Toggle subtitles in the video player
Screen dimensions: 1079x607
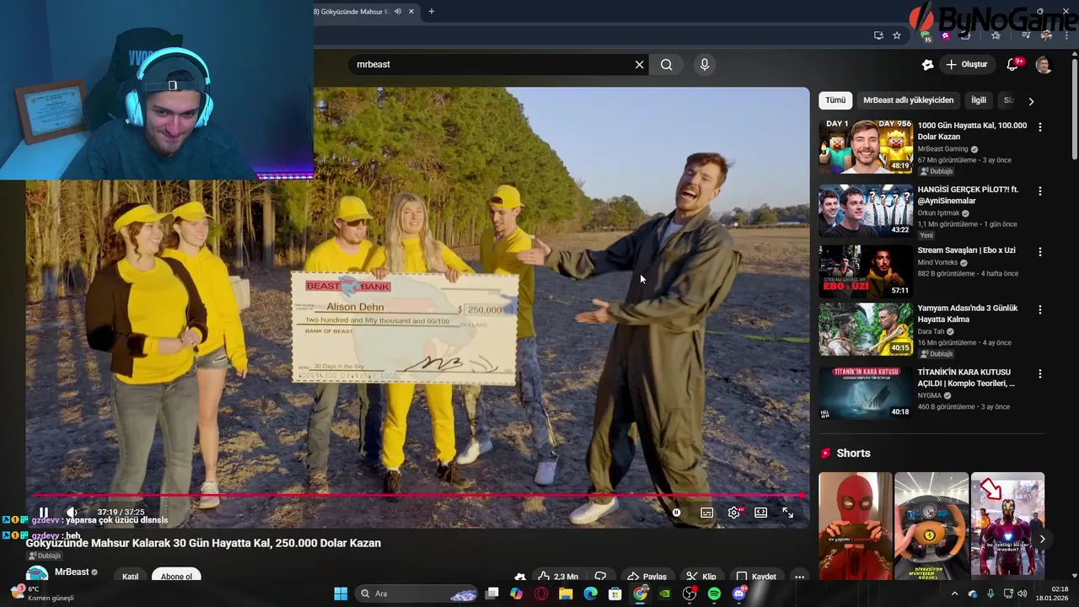point(706,513)
